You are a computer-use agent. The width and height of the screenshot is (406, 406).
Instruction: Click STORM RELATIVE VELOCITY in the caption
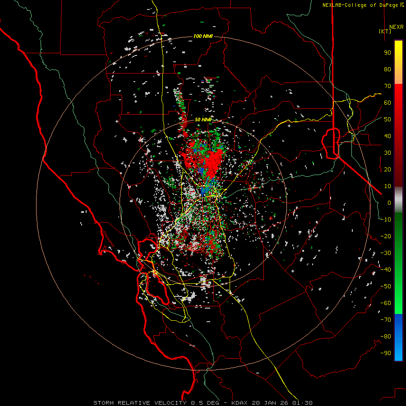click(x=140, y=403)
